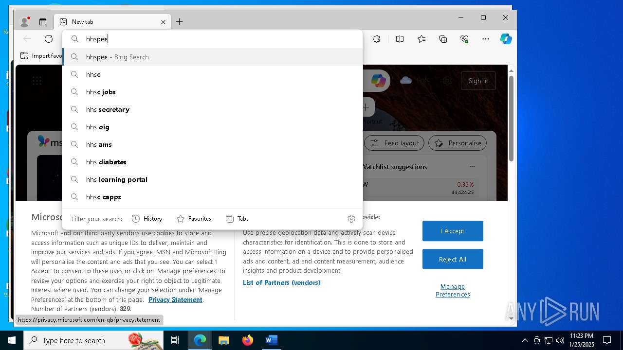This screenshot has height=350, width=623.
Task: Open the volume speaker tray icon
Action: 560,340
